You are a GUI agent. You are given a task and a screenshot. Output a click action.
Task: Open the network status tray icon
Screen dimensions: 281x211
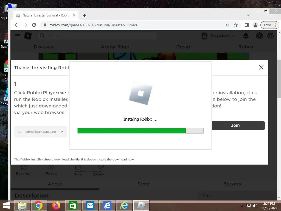[249, 206]
